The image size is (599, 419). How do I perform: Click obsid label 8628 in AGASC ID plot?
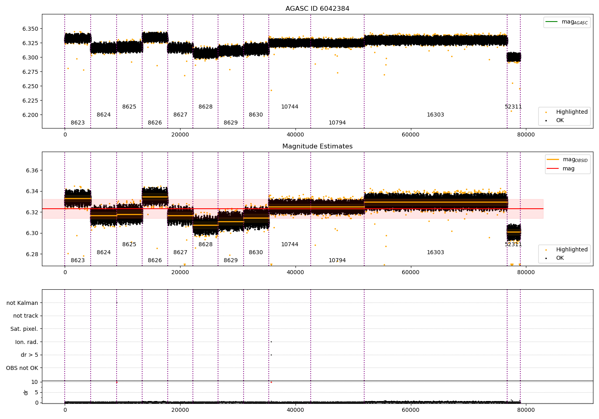[205, 107]
